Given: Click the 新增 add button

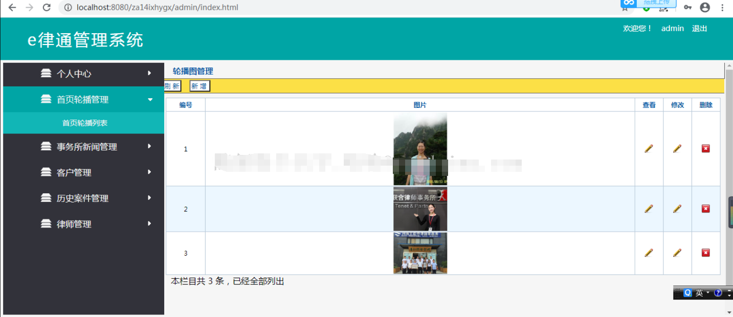Looking at the screenshot, I should pos(199,86).
